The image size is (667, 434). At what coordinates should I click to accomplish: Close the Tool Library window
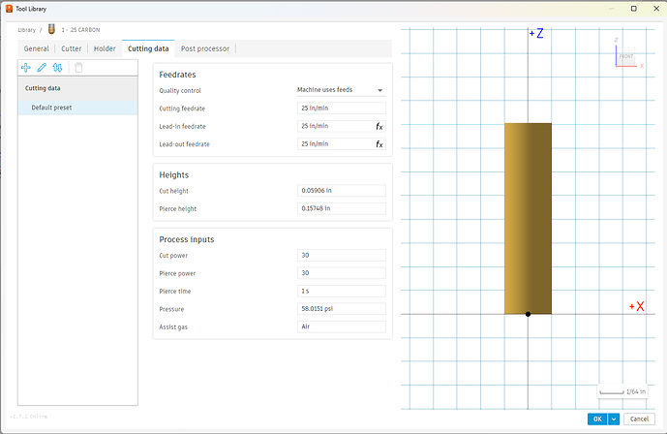pyautogui.click(x=656, y=9)
